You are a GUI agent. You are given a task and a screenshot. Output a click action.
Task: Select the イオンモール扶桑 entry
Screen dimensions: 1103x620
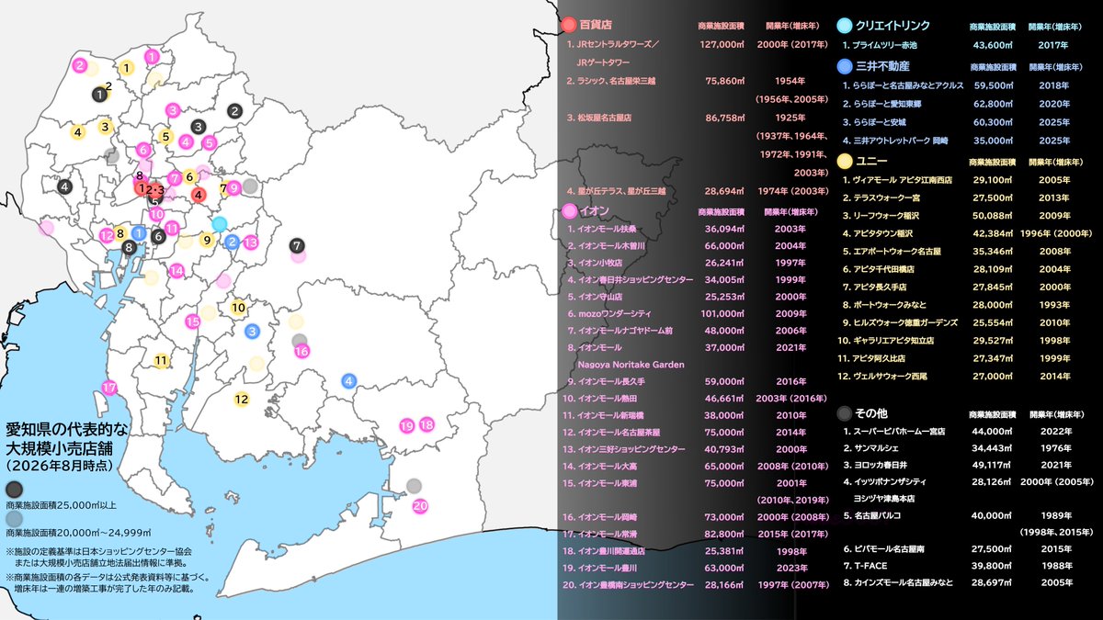pos(603,229)
